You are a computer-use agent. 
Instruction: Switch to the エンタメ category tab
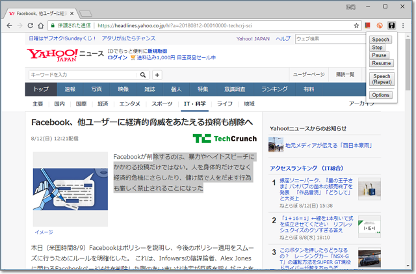(x=129, y=103)
